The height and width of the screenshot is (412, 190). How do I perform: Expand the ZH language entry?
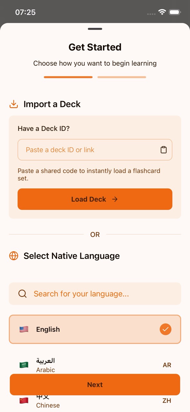point(167,400)
